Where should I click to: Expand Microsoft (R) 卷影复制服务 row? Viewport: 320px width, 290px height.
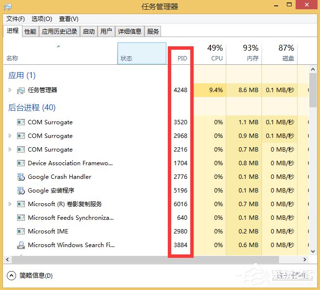point(10,204)
